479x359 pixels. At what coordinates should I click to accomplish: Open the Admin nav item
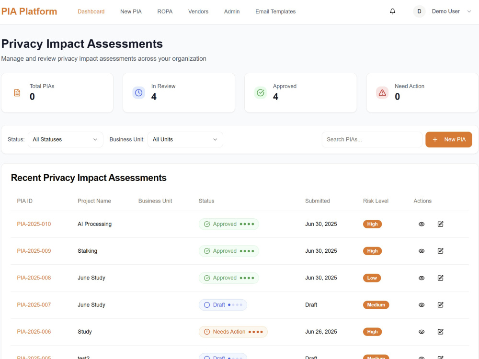[232, 11]
